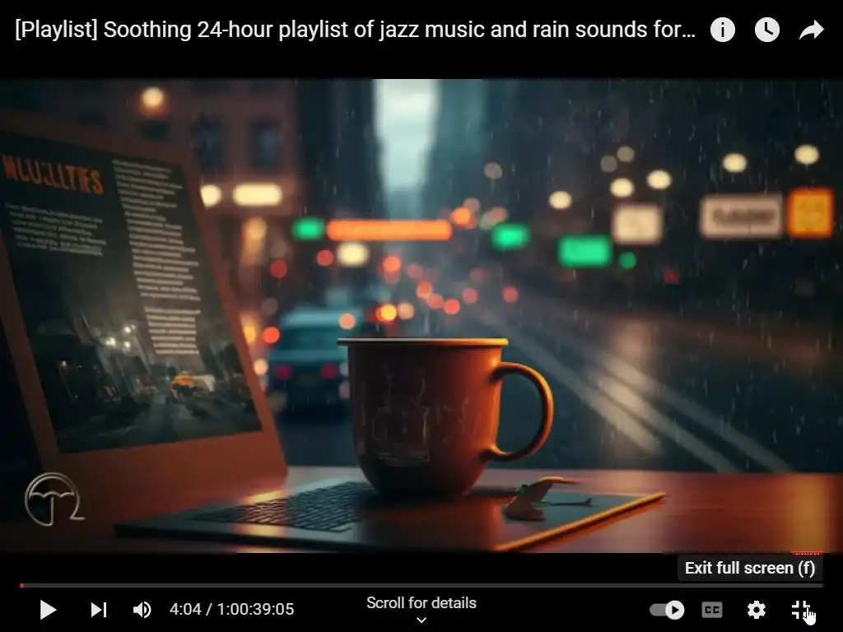843x632 pixels.
Task: Skip to the next video
Action: pyautogui.click(x=99, y=610)
